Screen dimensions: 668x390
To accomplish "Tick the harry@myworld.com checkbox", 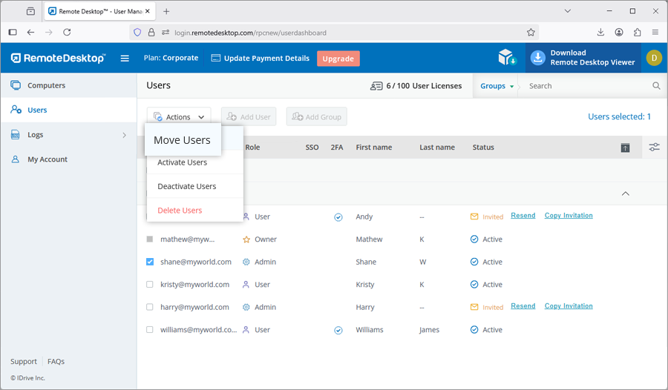I will 150,307.
